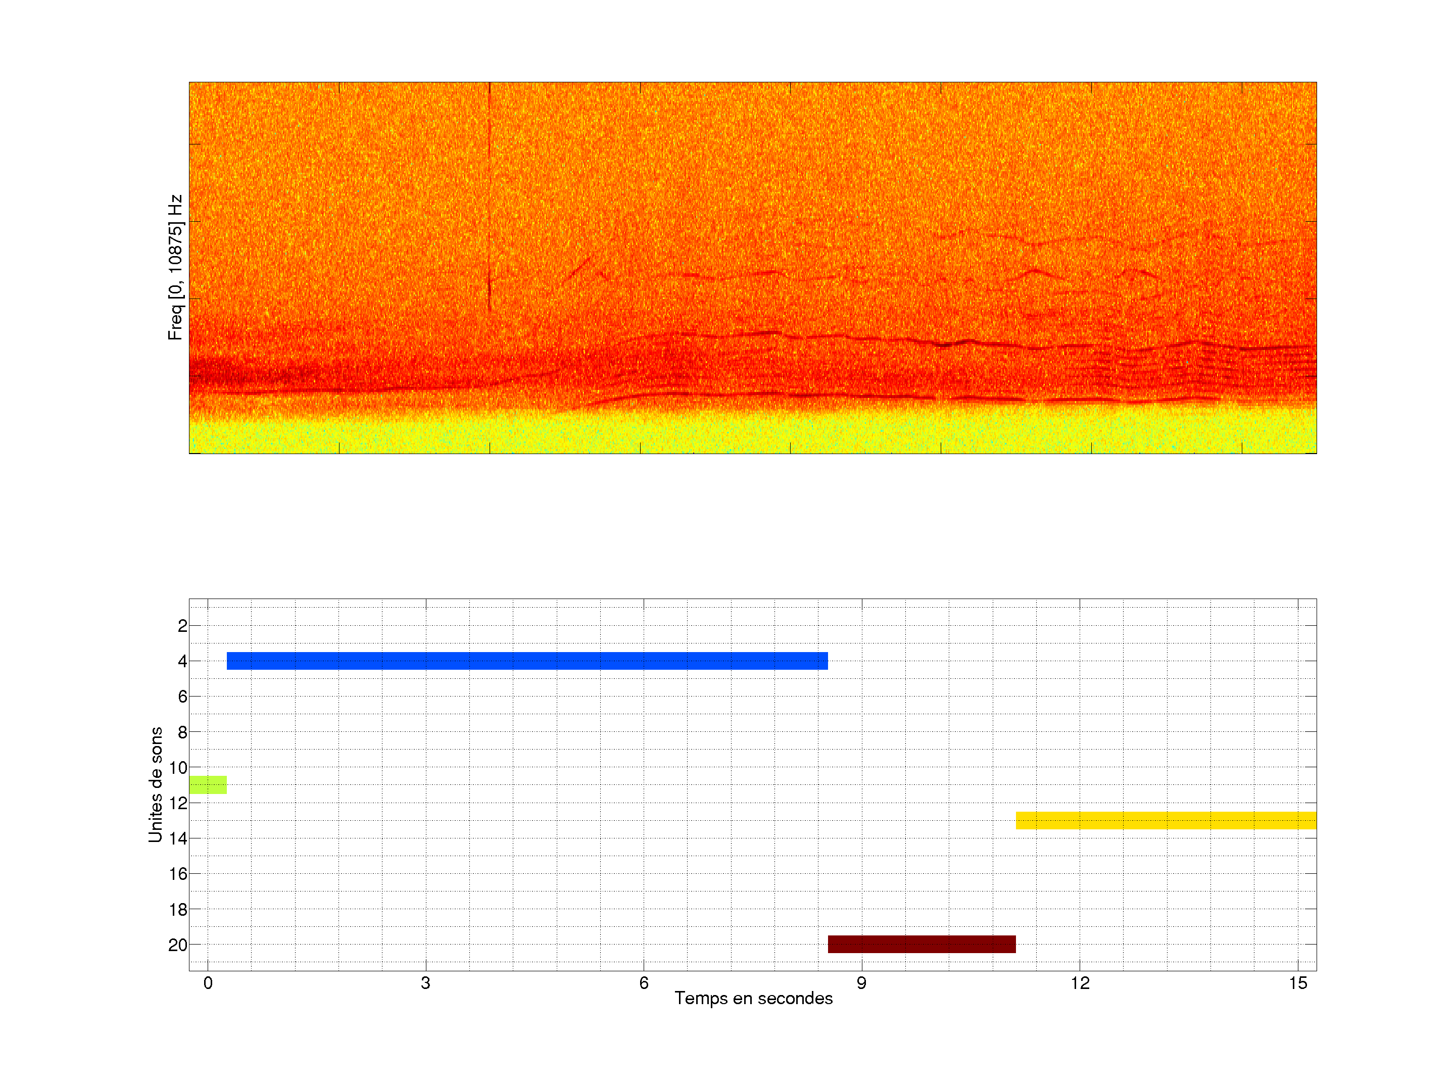This screenshot has width=1455, height=1091.
Task: Click the y-axis tick label 16
Action: (x=178, y=874)
